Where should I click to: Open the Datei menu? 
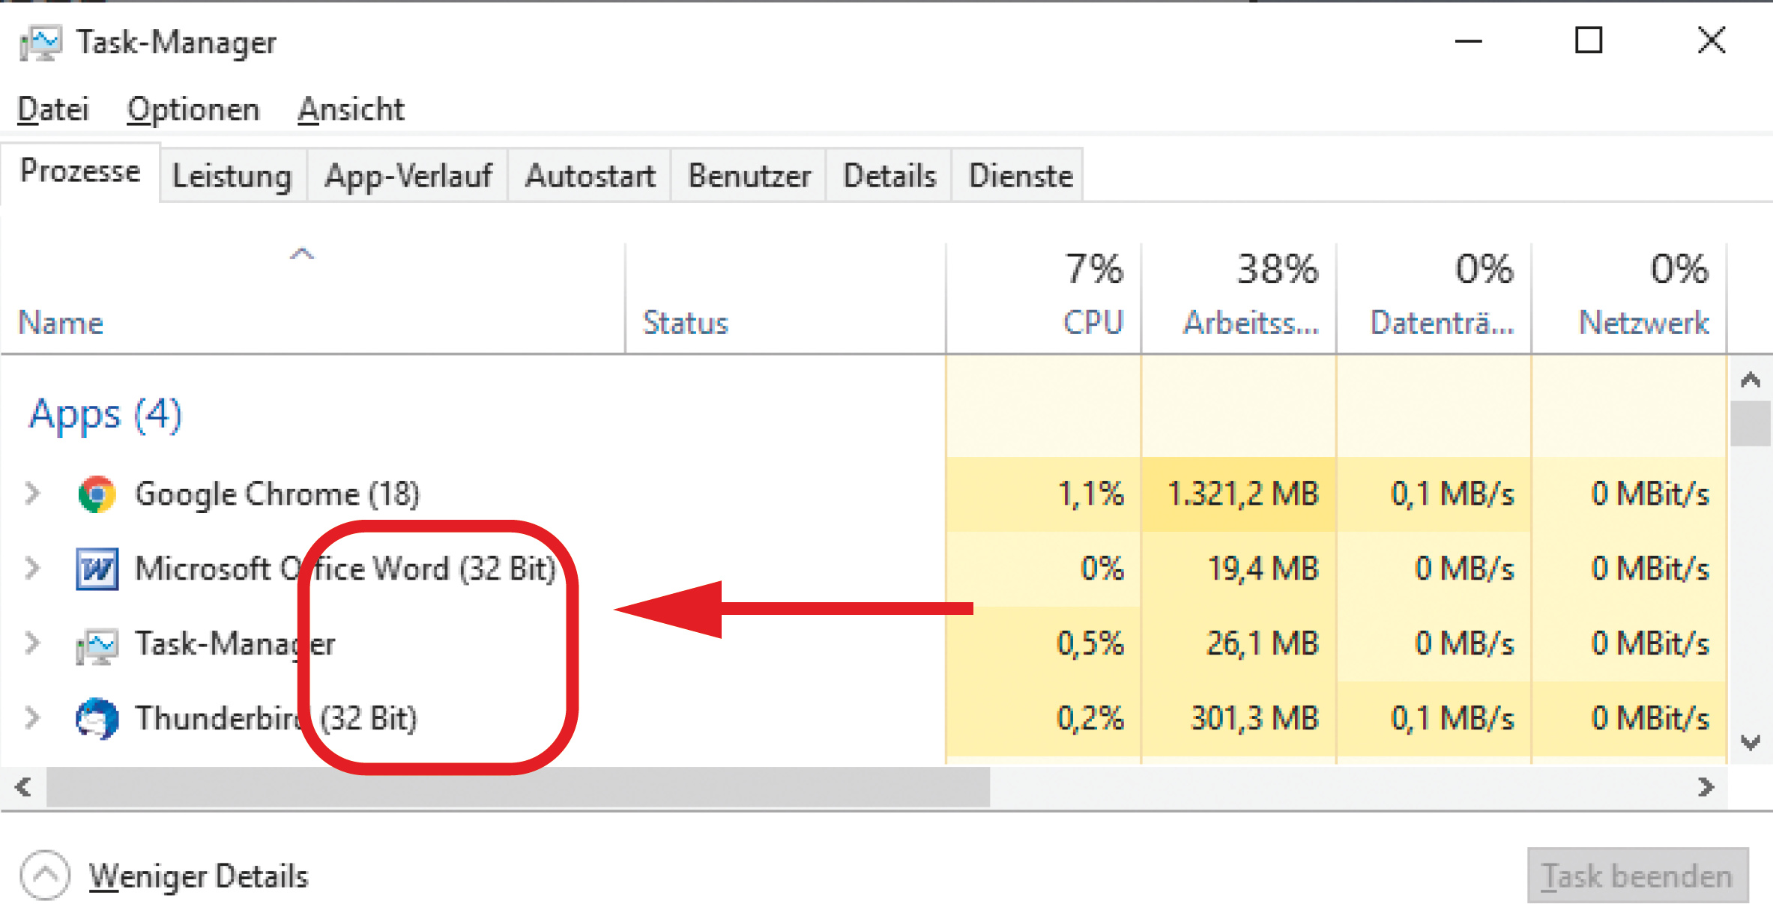[53, 110]
